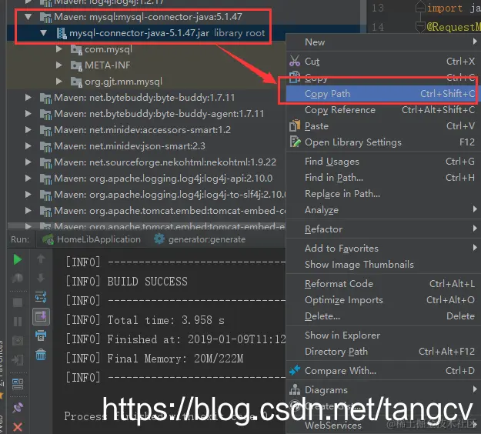This screenshot has width=481, height=434.
Task: Select Find Usages from context menu
Action: (383, 162)
